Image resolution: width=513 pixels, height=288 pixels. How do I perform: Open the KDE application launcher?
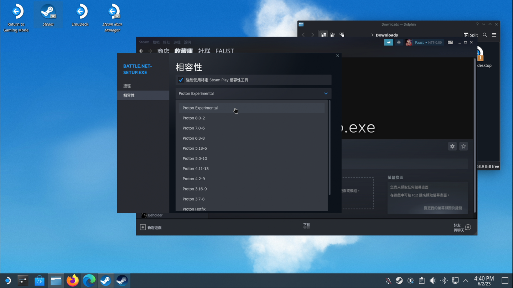click(7, 281)
